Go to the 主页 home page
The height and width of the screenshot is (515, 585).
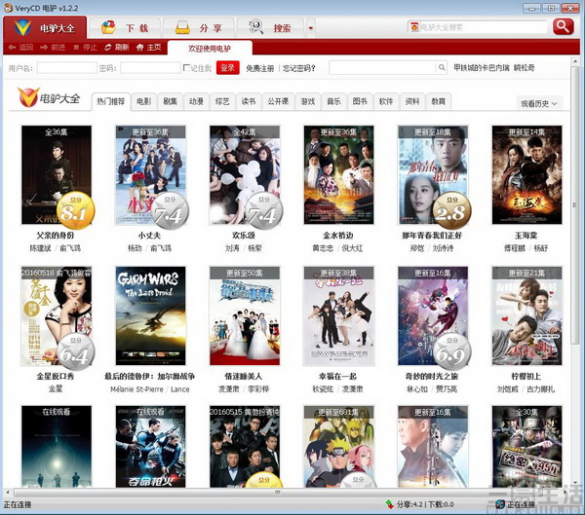pos(149,48)
